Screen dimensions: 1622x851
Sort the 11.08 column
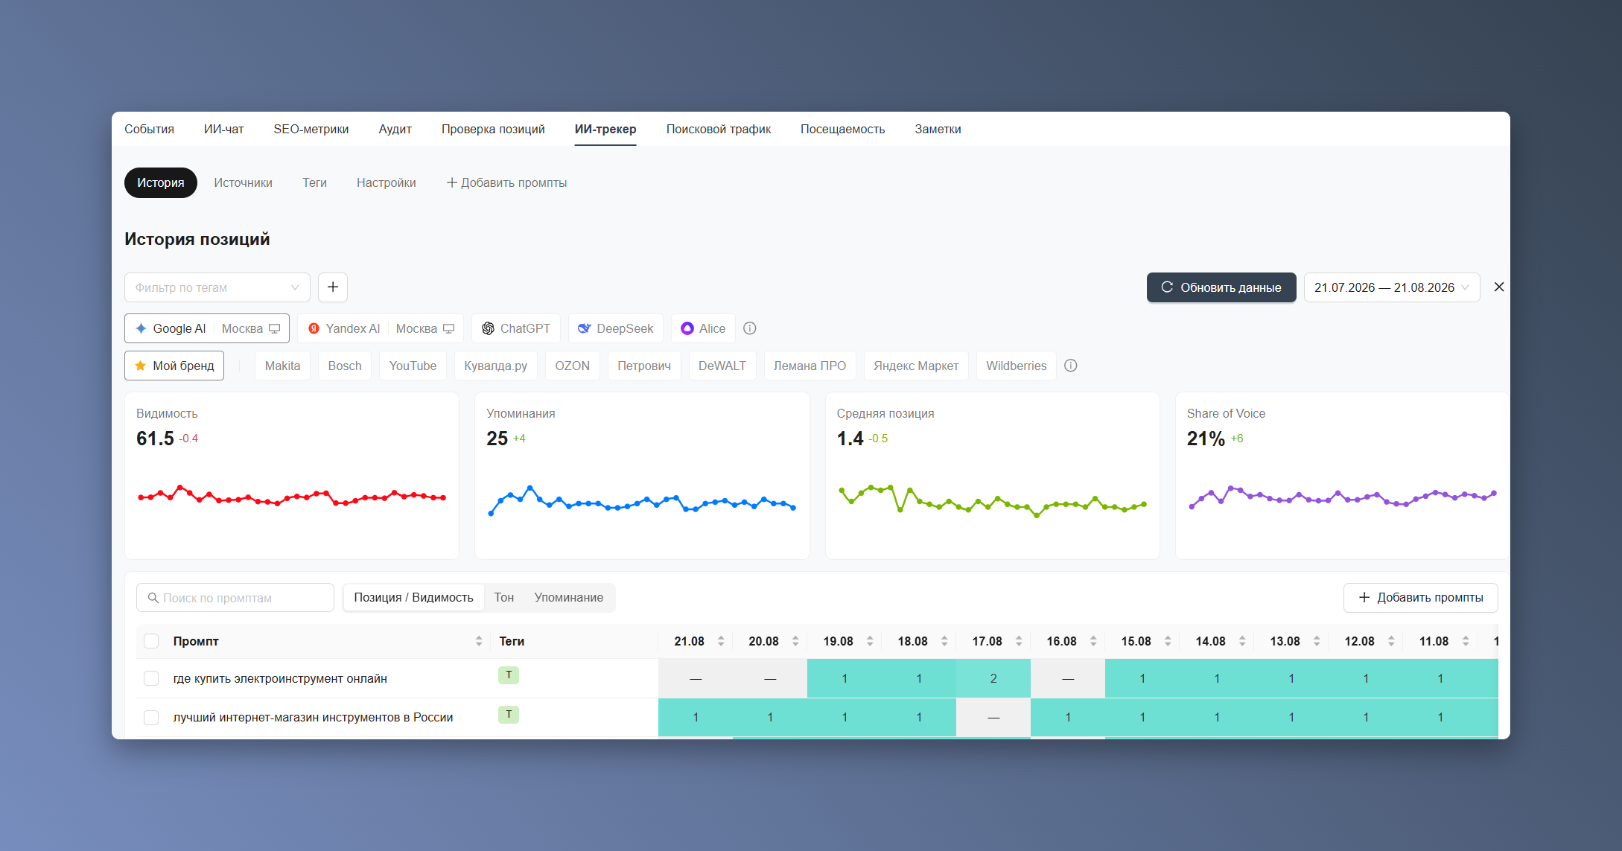click(1466, 641)
